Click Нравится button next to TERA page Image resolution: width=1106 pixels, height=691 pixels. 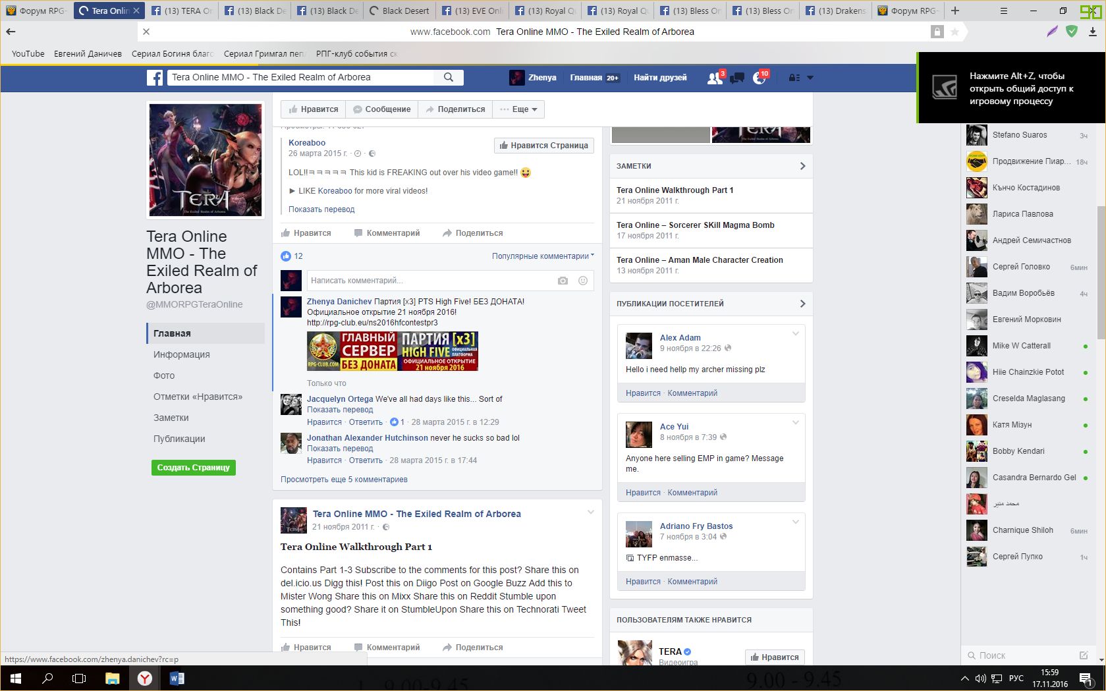click(775, 657)
